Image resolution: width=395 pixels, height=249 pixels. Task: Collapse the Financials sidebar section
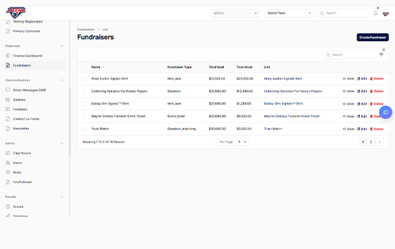(x=62, y=46)
